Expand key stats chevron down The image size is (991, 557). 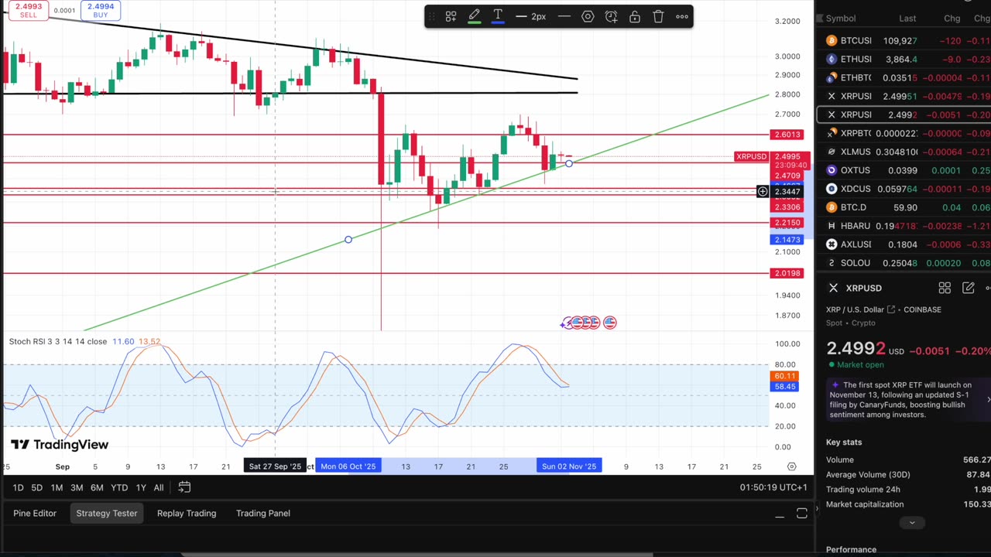[911, 523]
